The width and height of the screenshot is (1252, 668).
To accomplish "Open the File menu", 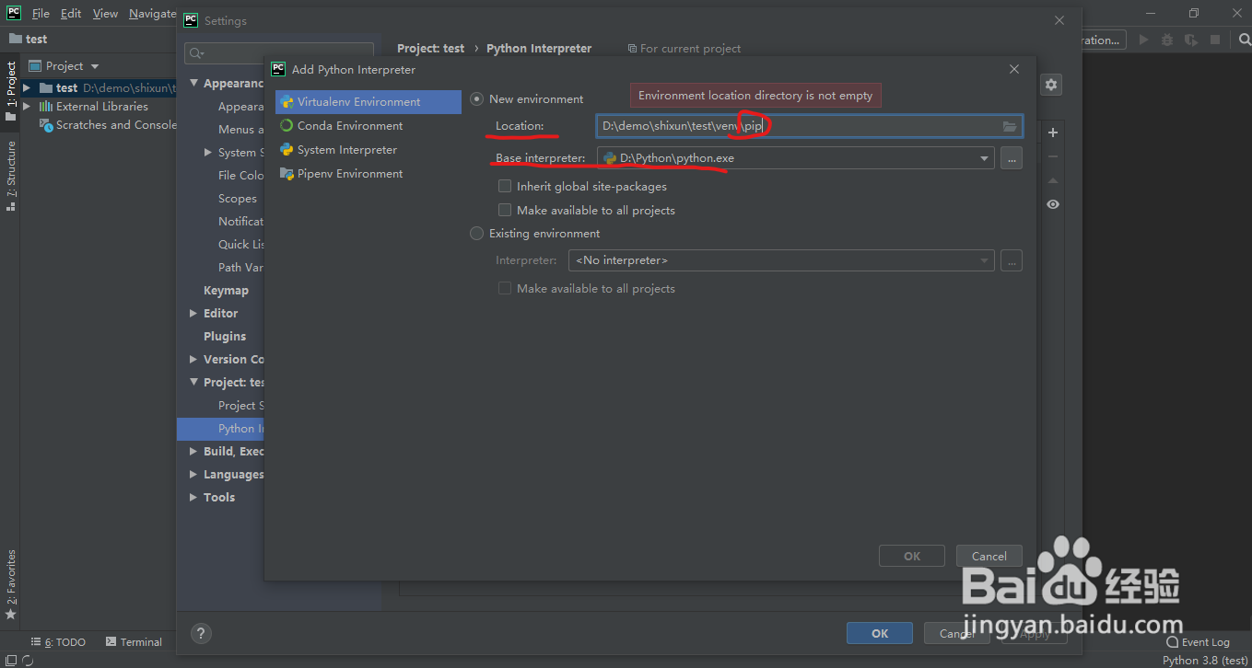I will (x=41, y=14).
